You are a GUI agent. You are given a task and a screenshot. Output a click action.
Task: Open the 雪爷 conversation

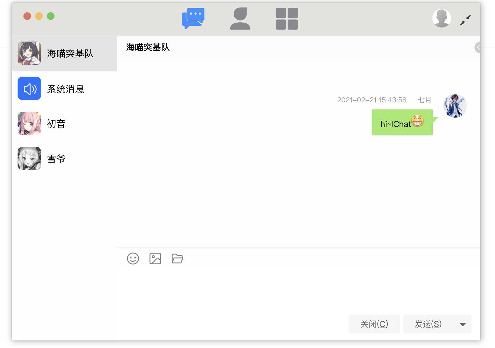(x=64, y=159)
